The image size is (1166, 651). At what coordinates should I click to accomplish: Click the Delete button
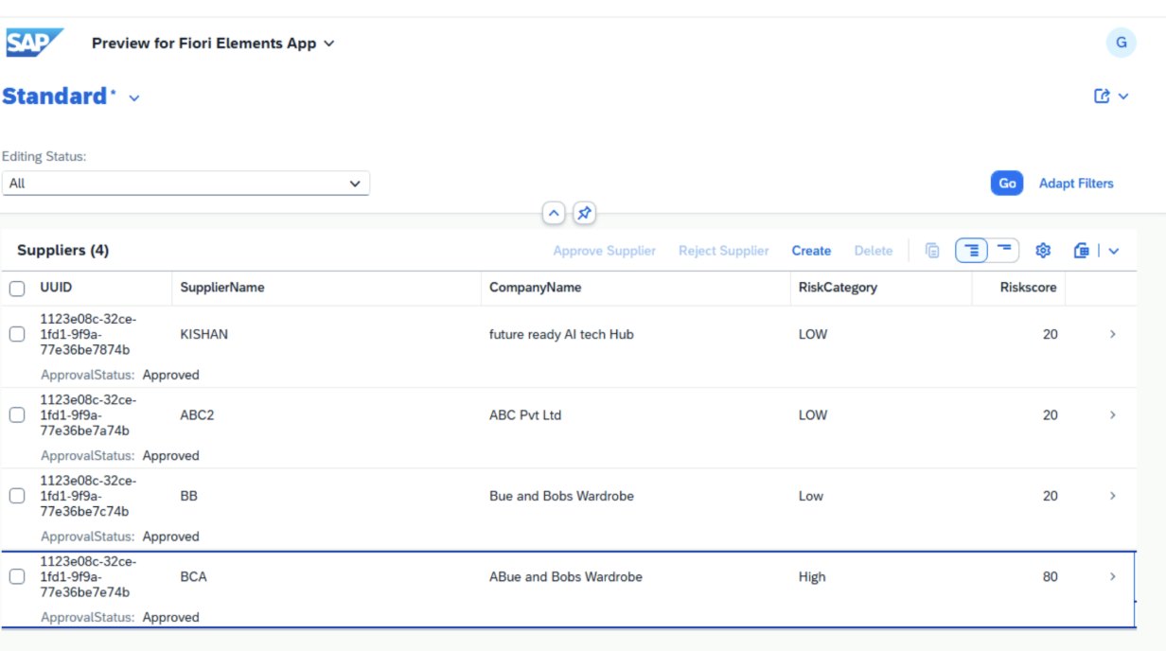pos(873,251)
